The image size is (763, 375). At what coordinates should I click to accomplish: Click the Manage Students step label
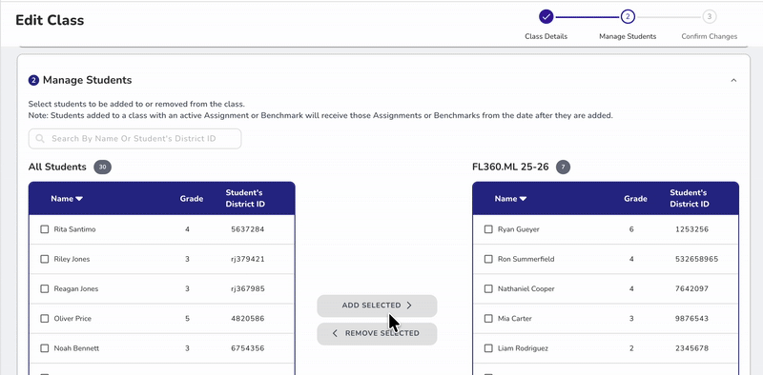pyautogui.click(x=628, y=36)
